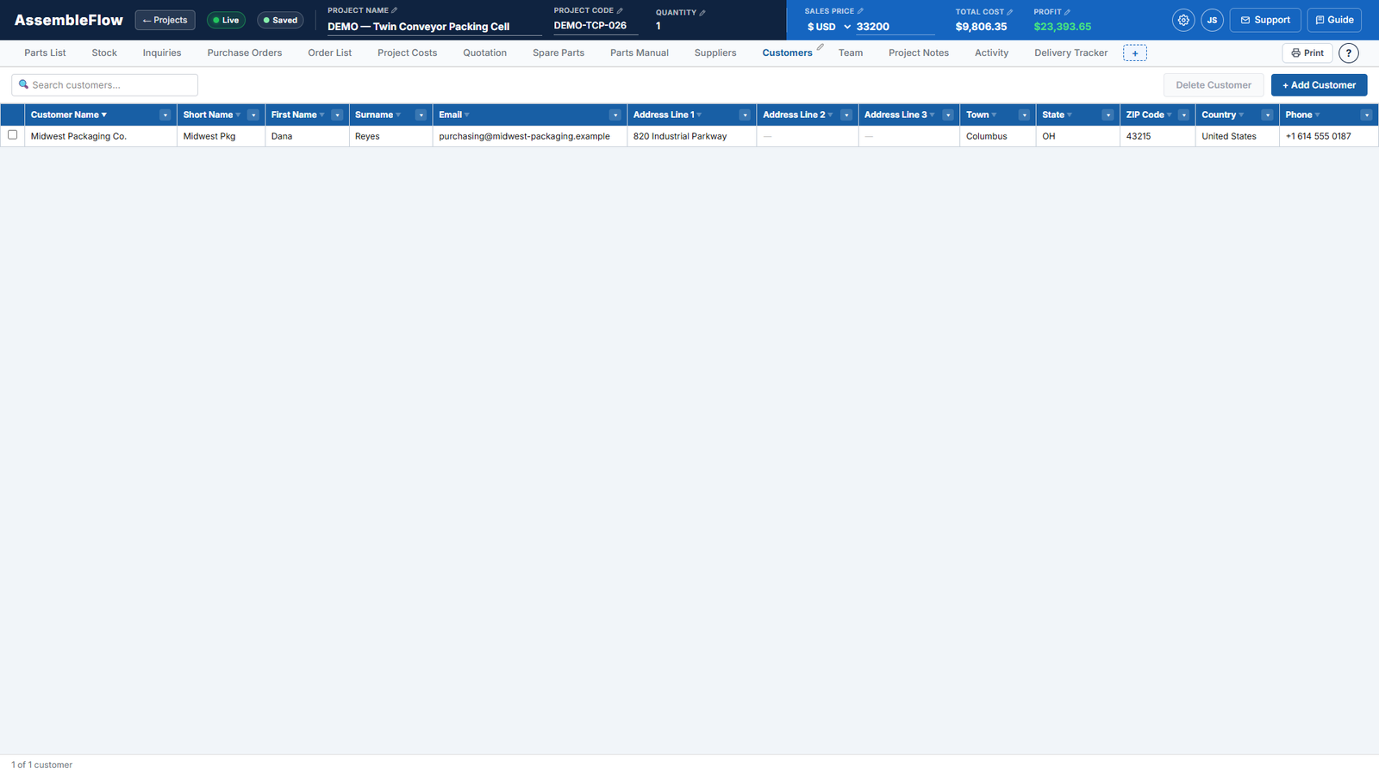Open the Email column filter dropdown
1379x775 pixels.
[x=615, y=115]
